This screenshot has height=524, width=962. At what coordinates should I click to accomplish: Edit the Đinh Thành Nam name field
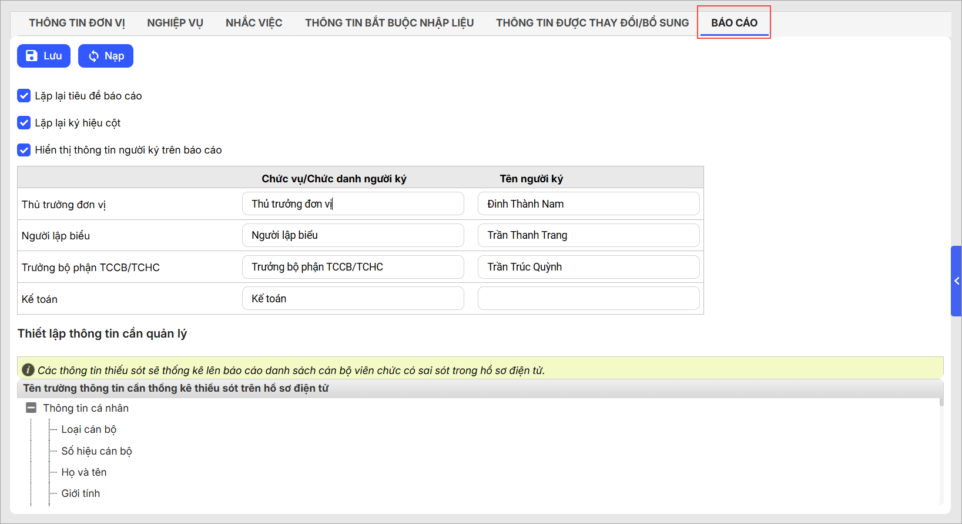[588, 203]
